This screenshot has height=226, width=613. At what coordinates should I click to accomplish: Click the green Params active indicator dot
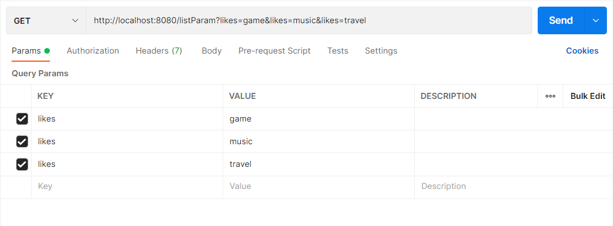(x=47, y=51)
